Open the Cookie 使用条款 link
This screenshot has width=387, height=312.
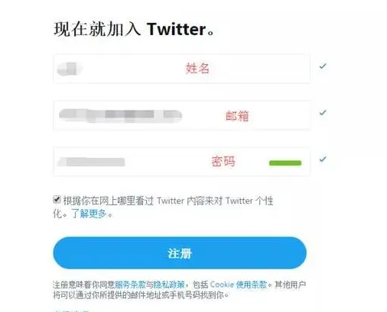click(239, 285)
